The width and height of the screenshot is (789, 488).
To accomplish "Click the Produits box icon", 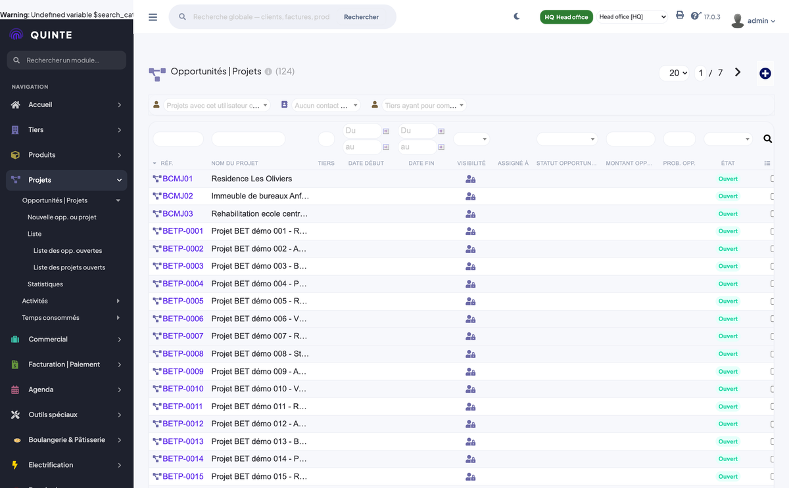I will (x=15, y=155).
